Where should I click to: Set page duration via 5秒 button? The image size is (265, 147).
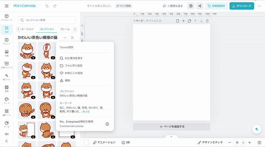click(x=126, y=143)
